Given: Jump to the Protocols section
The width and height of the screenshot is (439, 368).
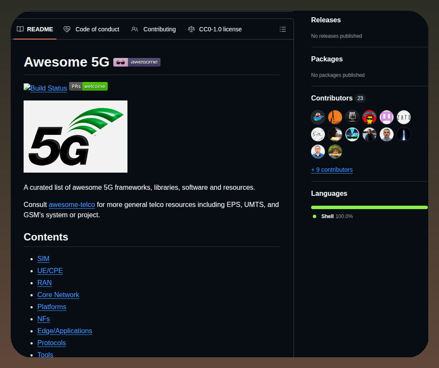Looking at the screenshot, I should point(51,343).
